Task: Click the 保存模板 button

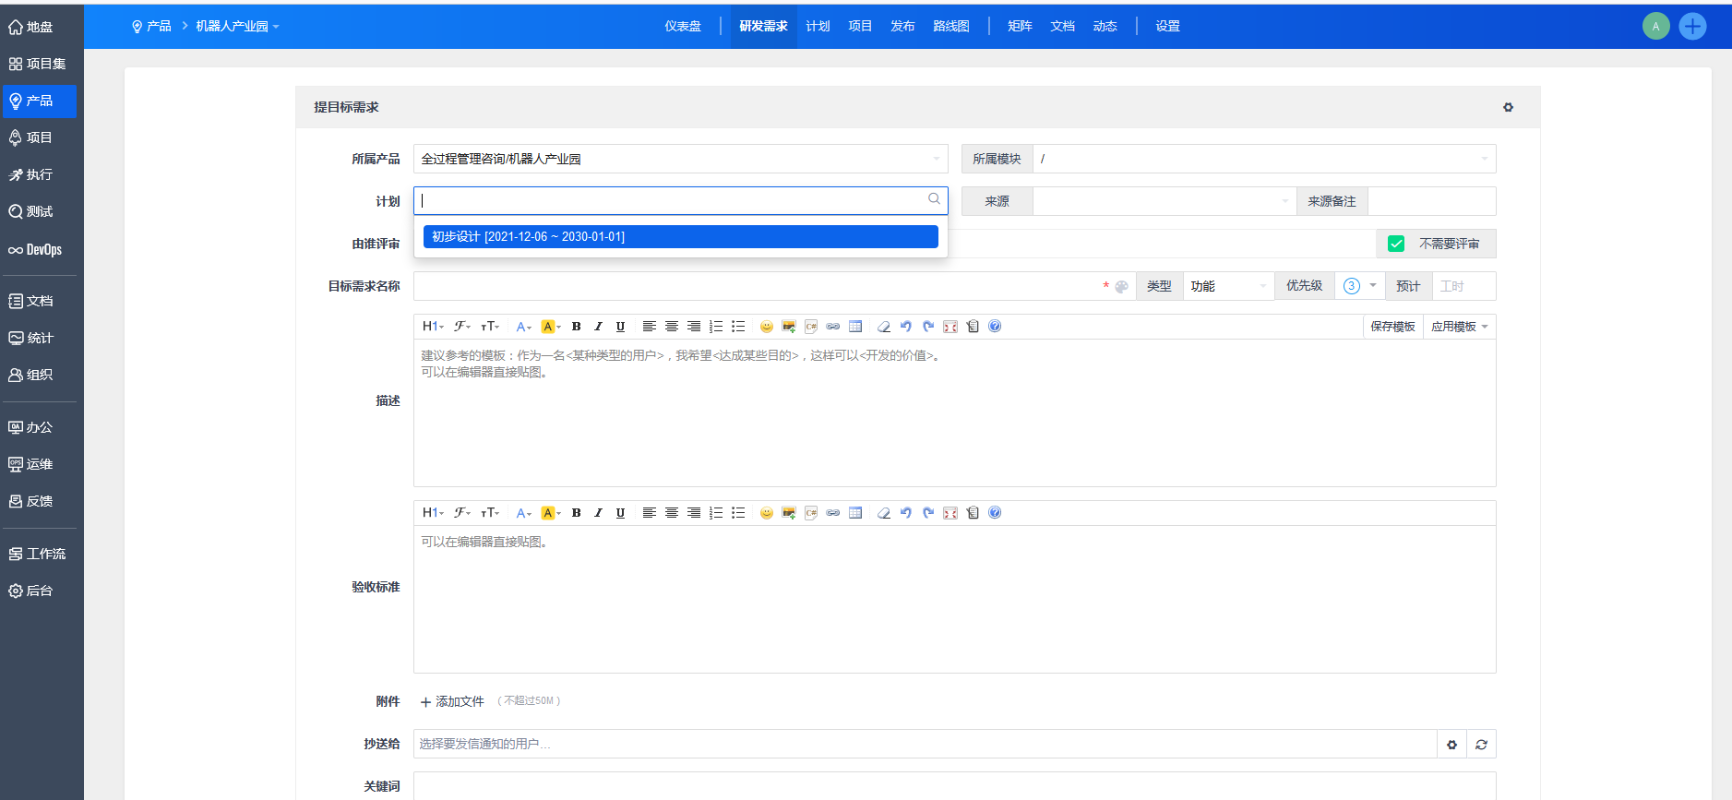Action: [x=1392, y=327]
